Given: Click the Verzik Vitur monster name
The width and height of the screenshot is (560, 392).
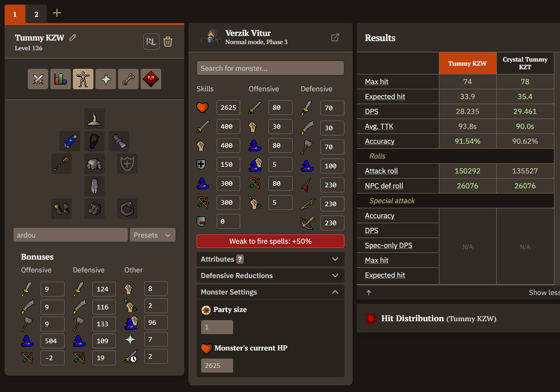Looking at the screenshot, I should (248, 33).
